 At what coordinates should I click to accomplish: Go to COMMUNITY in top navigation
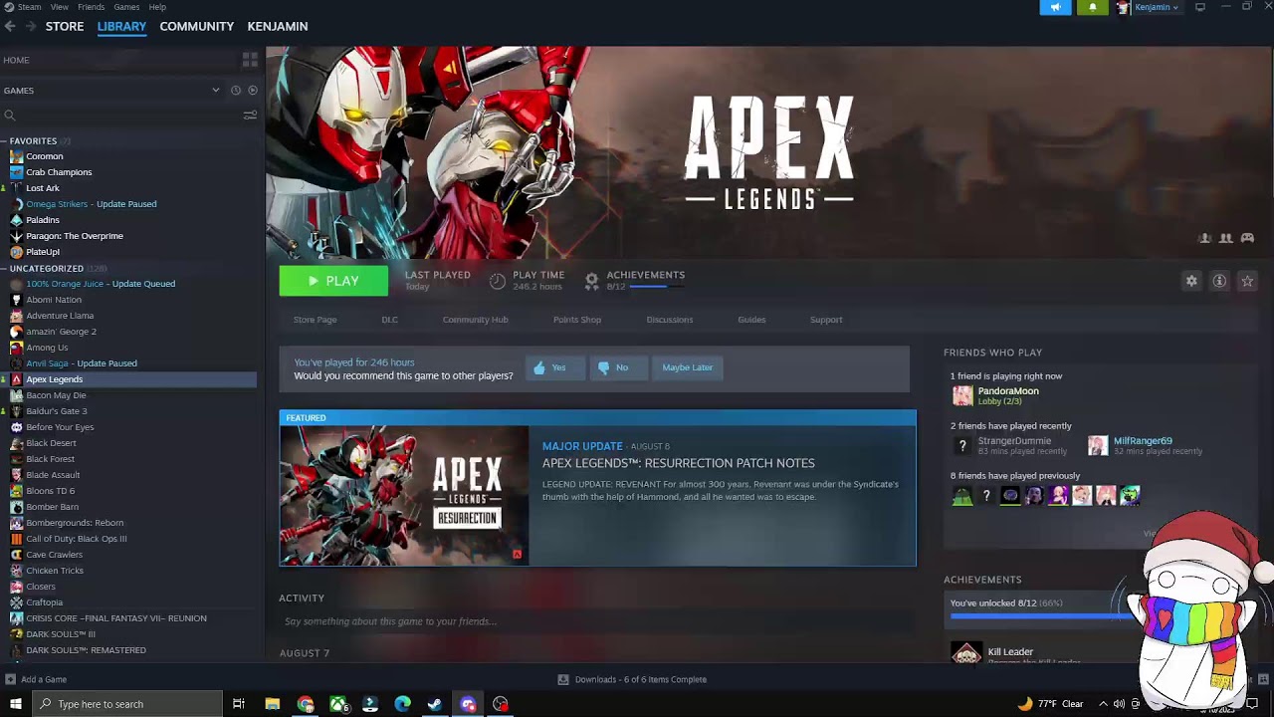tap(196, 26)
